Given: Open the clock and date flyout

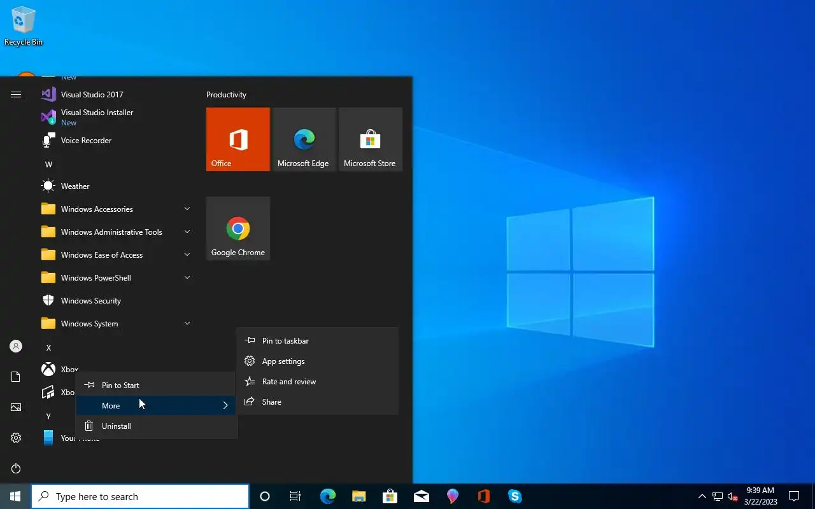Looking at the screenshot, I should (x=760, y=496).
